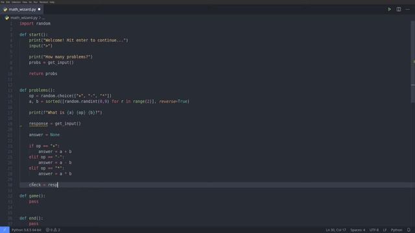Select Python 3.8.5 64-bit interpreter

click(x=27, y=230)
